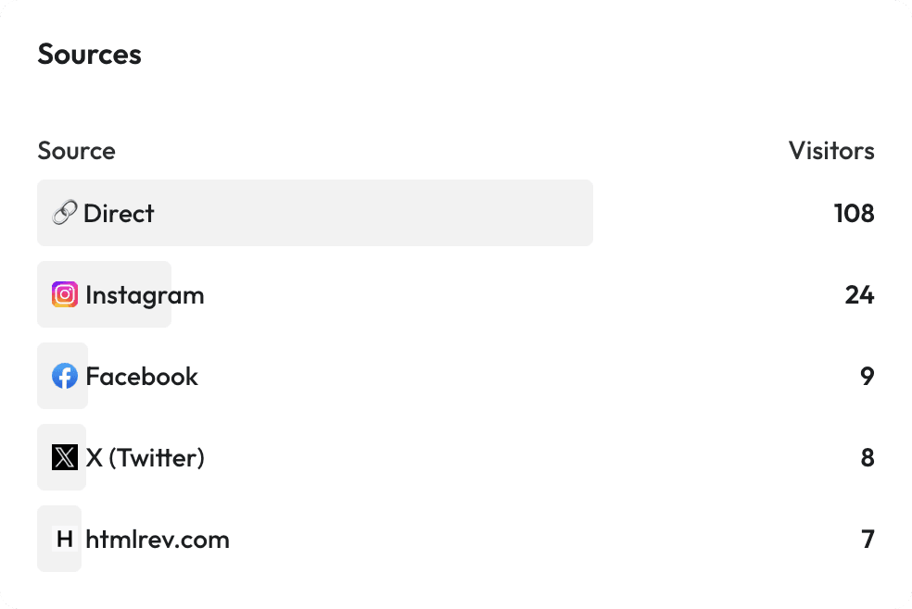The image size is (912, 609).
Task: Click the Sources panel title
Action: 89,54
